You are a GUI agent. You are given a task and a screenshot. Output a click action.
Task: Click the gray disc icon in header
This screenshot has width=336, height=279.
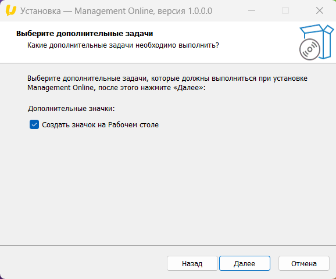click(310, 49)
